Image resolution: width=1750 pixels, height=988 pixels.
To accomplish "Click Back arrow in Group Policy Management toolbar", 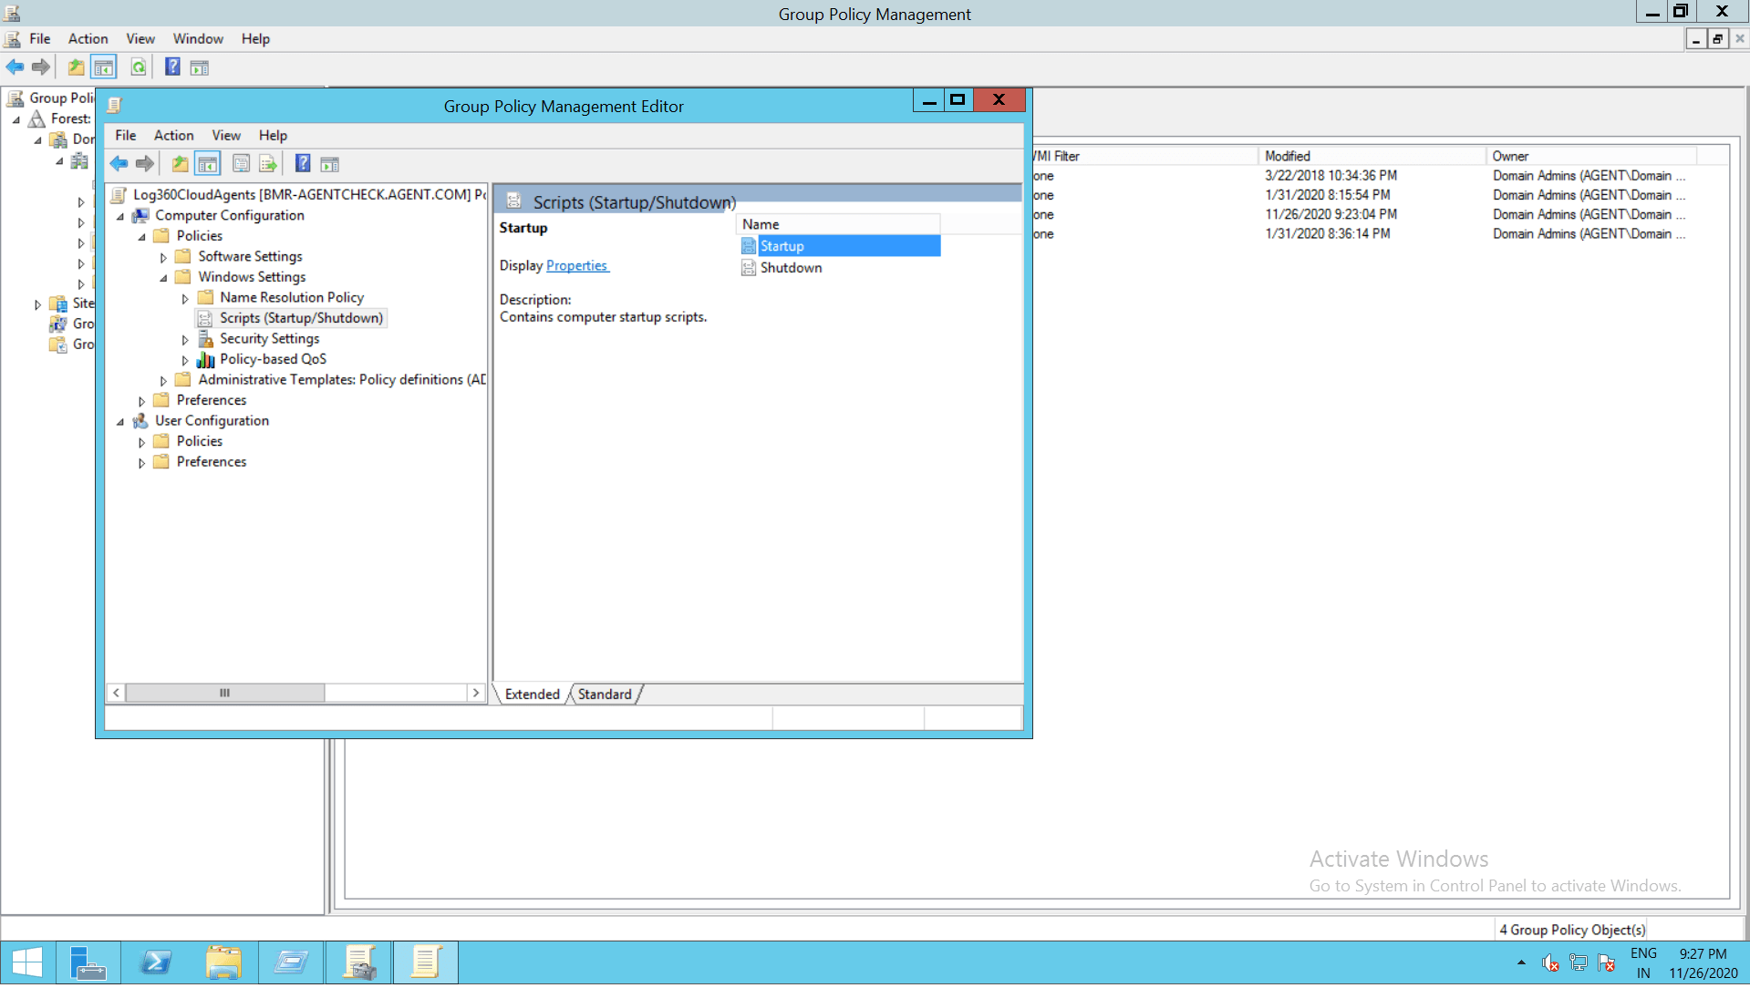I will (x=16, y=67).
